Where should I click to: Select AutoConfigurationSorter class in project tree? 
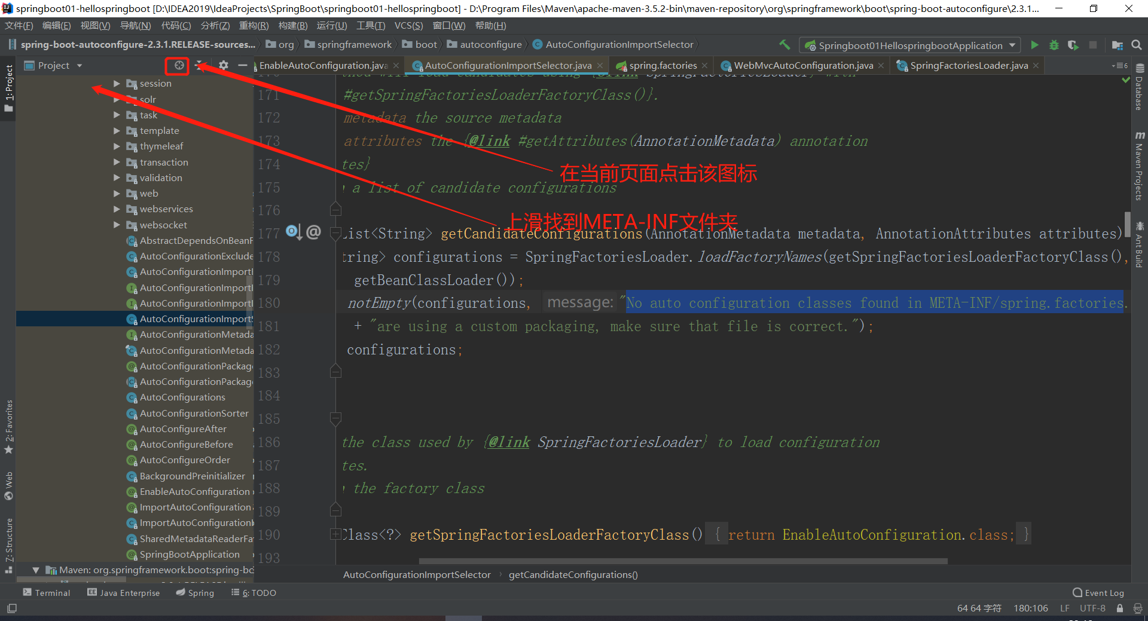194,413
